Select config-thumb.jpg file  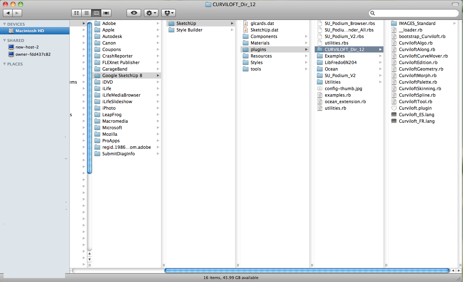[x=343, y=89]
